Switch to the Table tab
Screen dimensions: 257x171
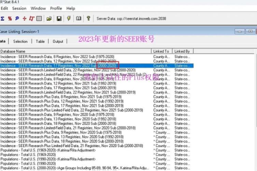[40, 41]
